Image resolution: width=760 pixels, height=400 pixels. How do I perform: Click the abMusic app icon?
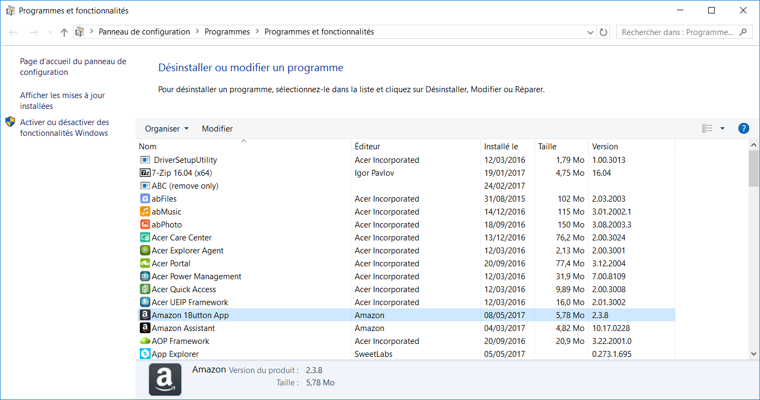(145, 212)
